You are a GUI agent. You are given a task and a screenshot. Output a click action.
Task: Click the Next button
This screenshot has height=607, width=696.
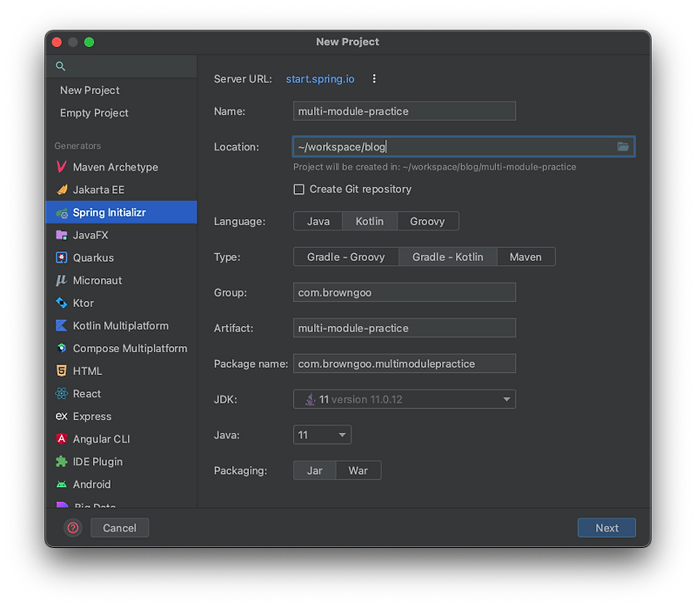(606, 527)
